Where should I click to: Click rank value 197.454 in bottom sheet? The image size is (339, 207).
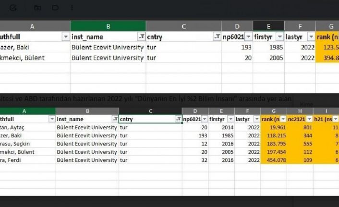click(x=274, y=152)
